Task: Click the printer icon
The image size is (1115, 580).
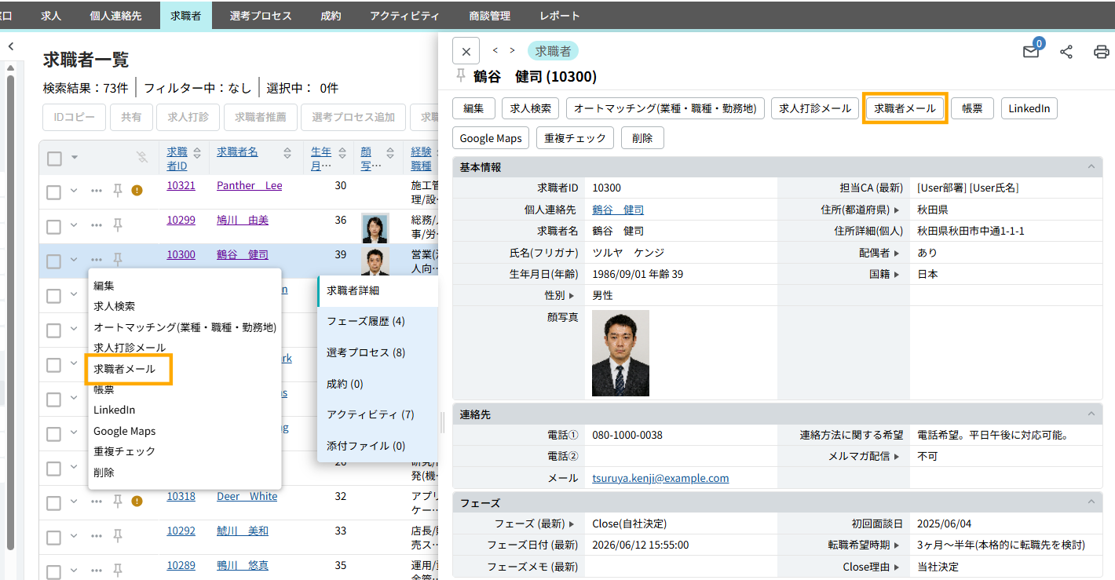Action: (x=1101, y=52)
